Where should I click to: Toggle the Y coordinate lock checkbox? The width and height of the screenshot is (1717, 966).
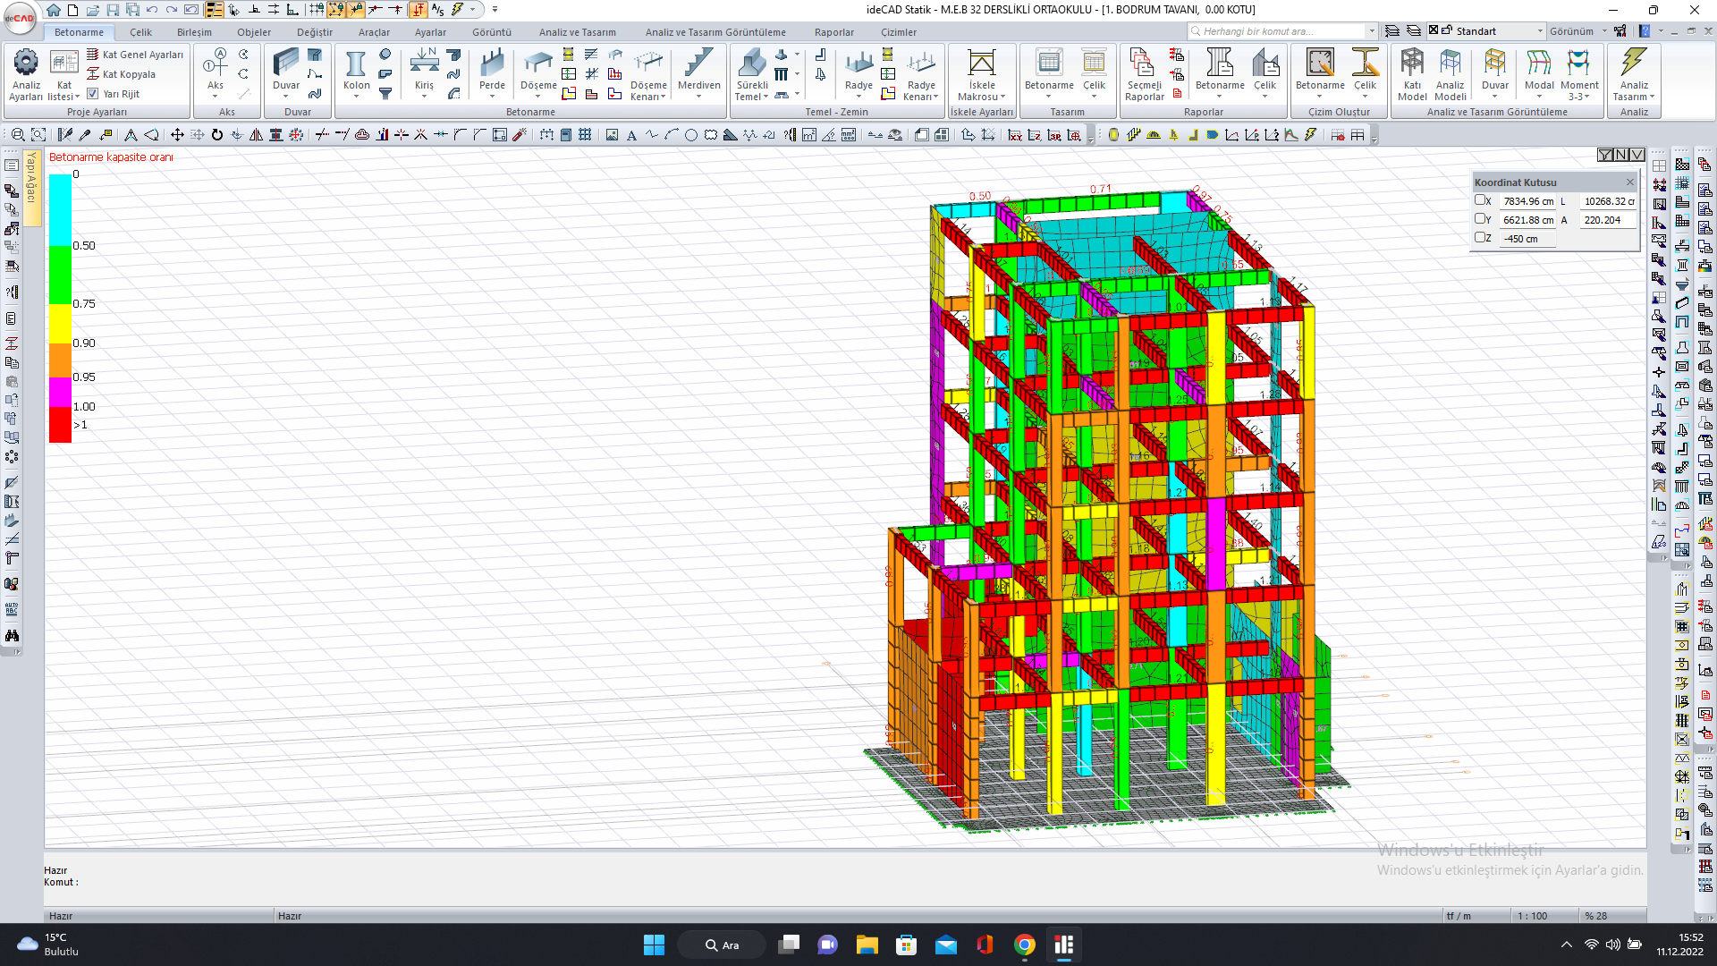click(x=1480, y=219)
